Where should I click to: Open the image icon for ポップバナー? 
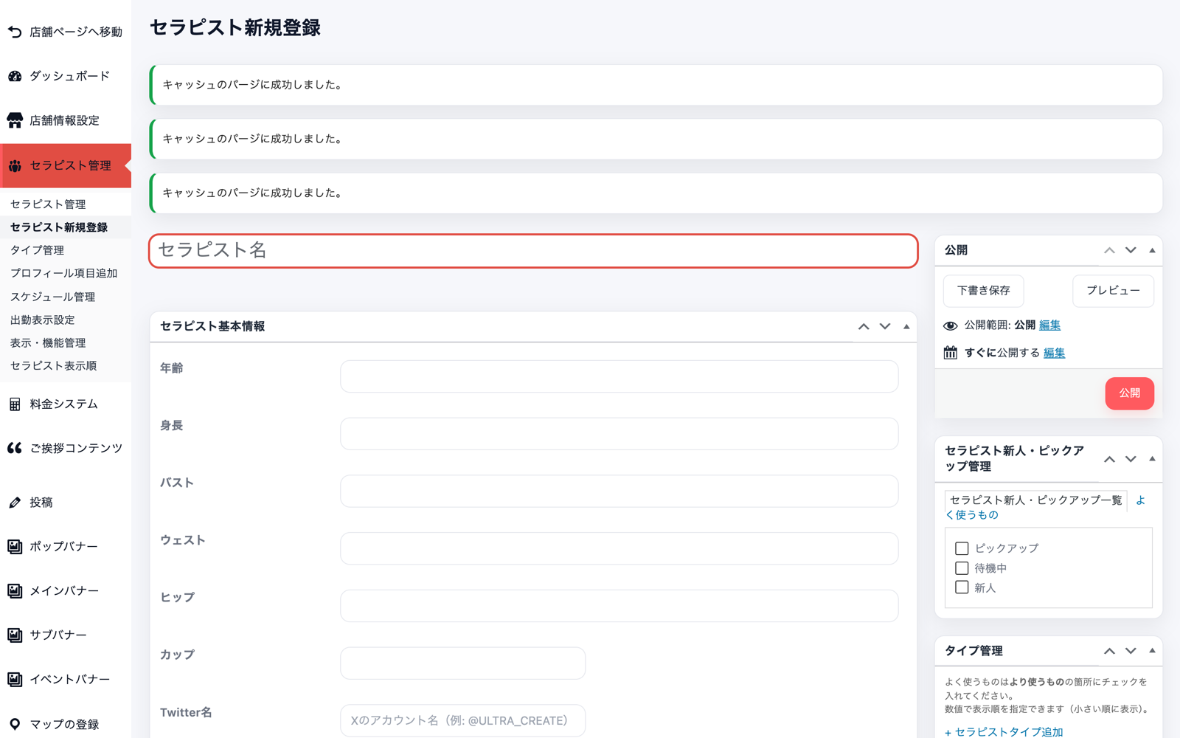pos(15,547)
